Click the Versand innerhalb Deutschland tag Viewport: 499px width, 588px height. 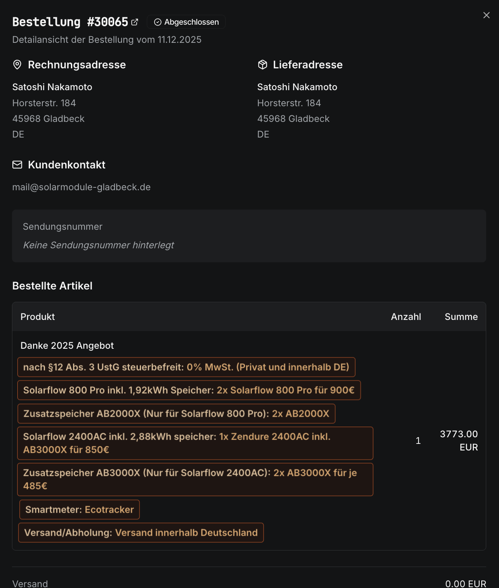pyautogui.click(x=141, y=533)
